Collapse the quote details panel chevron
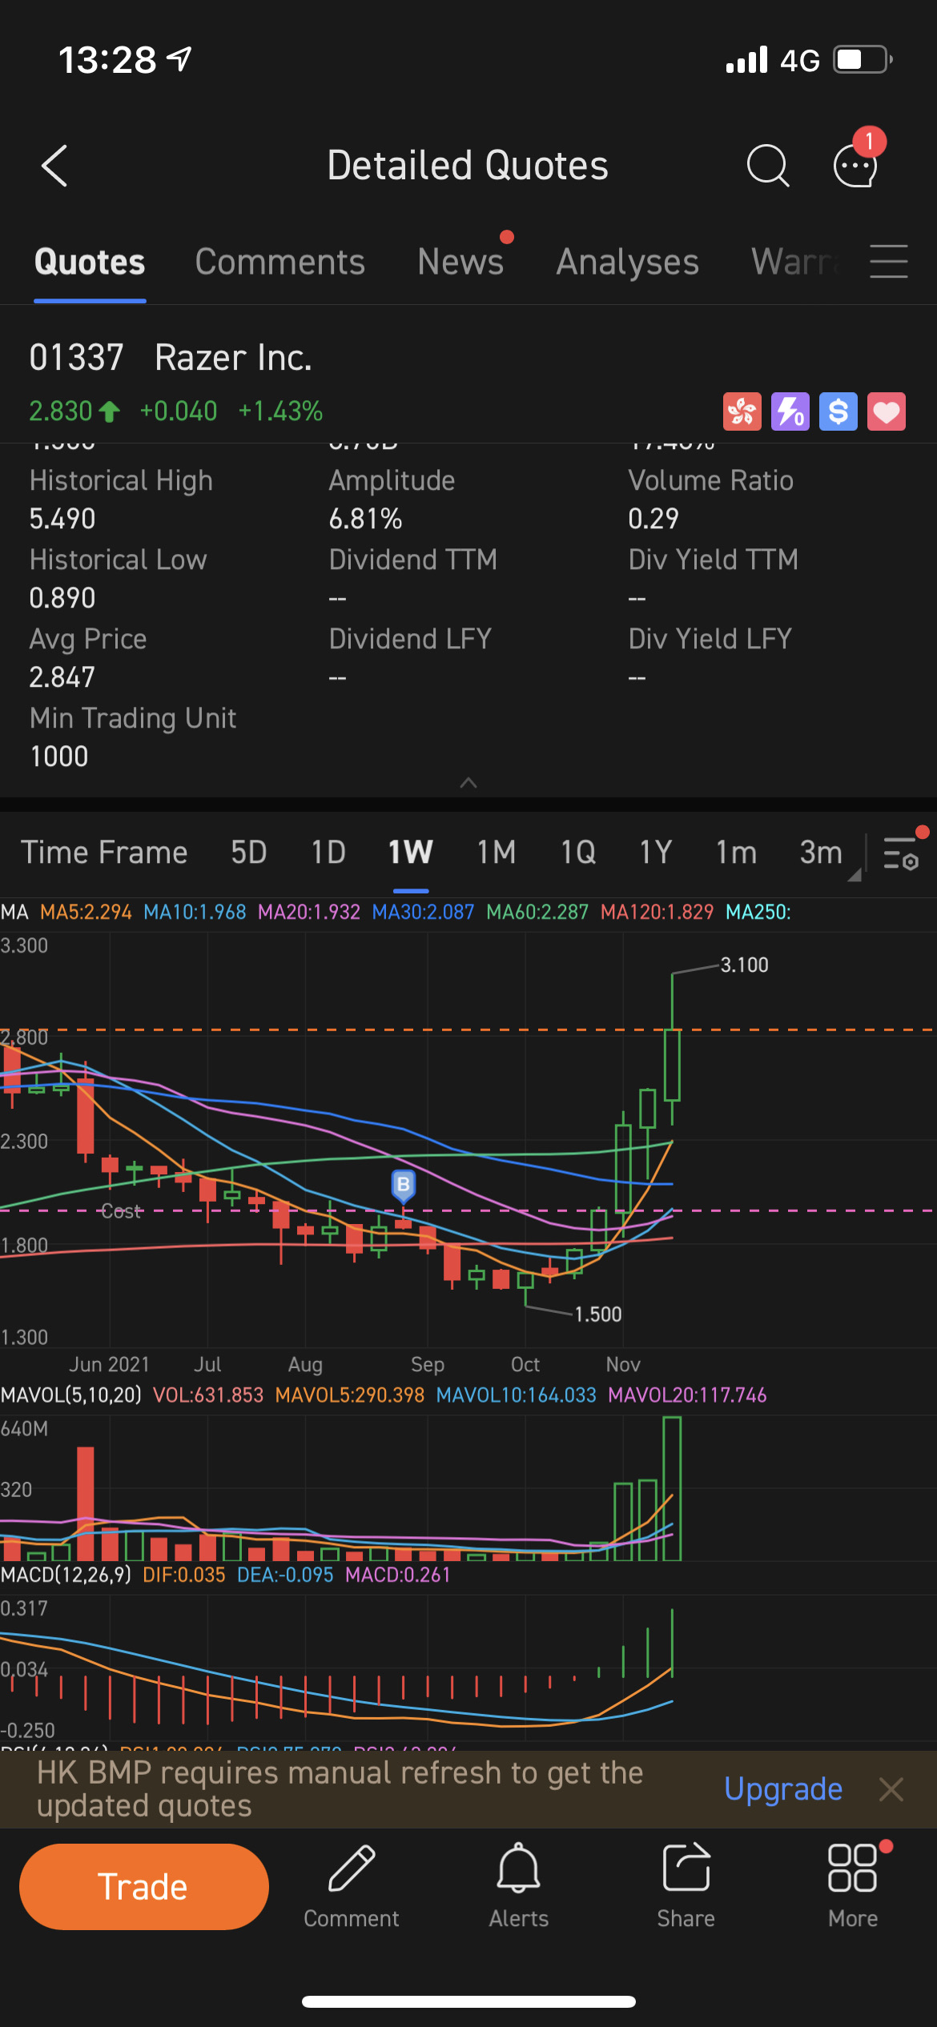The height and width of the screenshot is (2027, 937). coord(468,783)
